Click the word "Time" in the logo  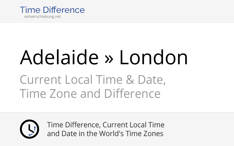pyautogui.click(x=30, y=10)
